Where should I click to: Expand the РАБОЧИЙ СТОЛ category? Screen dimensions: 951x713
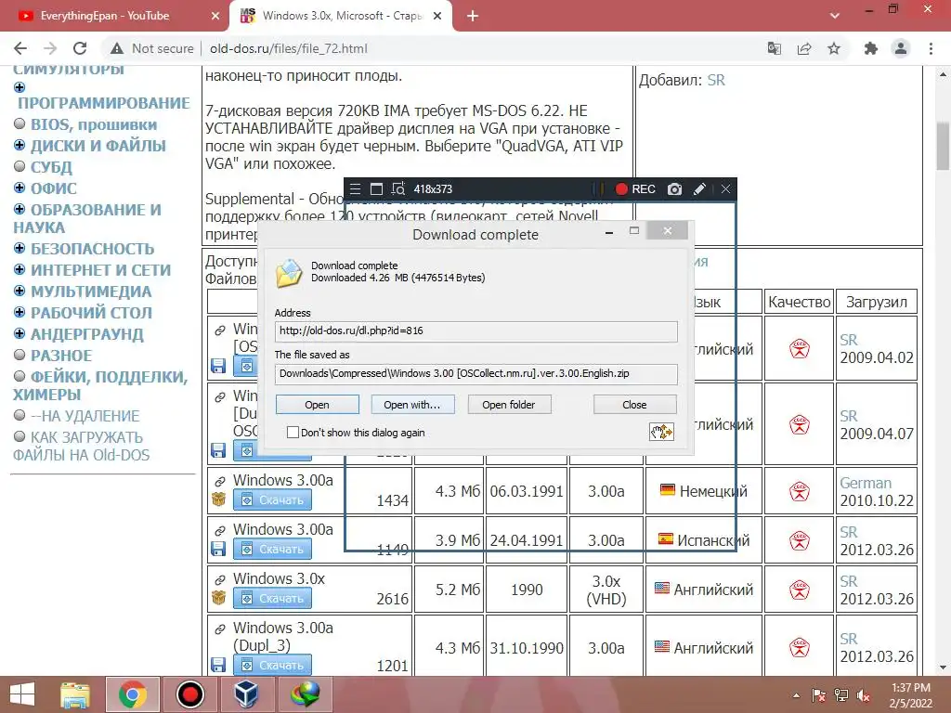(x=20, y=312)
